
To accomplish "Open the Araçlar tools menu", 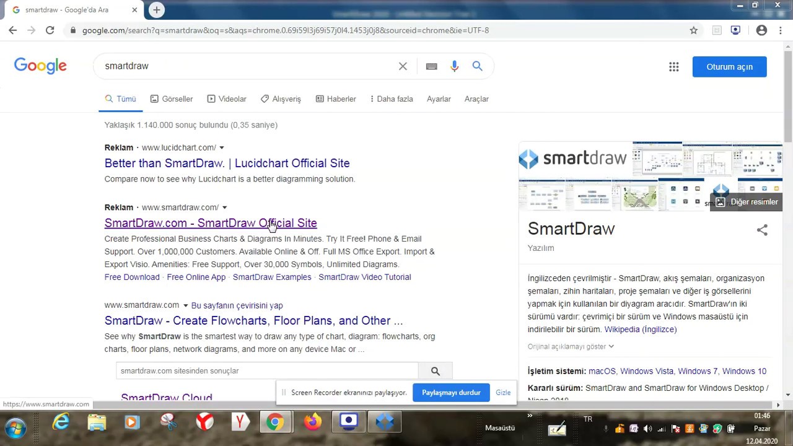I will (x=476, y=99).
